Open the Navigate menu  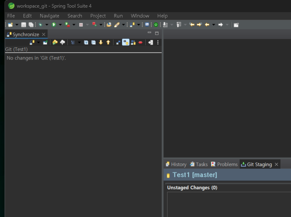point(50,16)
